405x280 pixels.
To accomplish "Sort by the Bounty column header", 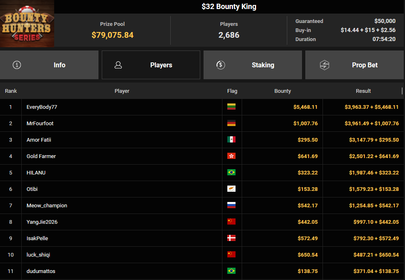I will click(x=282, y=91).
